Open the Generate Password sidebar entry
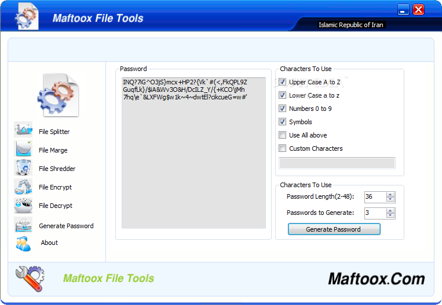442x305 pixels. pyautogui.click(x=66, y=226)
